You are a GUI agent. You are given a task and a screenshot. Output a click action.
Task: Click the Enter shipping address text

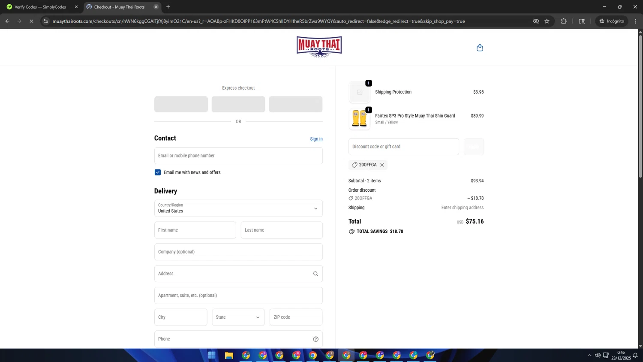[x=463, y=208]
